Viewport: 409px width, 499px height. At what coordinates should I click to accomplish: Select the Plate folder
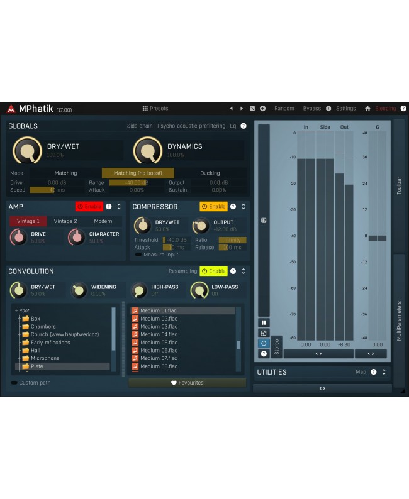click(x=62, y=366)
